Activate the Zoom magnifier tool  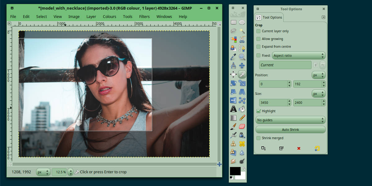(x=242, y=57)
